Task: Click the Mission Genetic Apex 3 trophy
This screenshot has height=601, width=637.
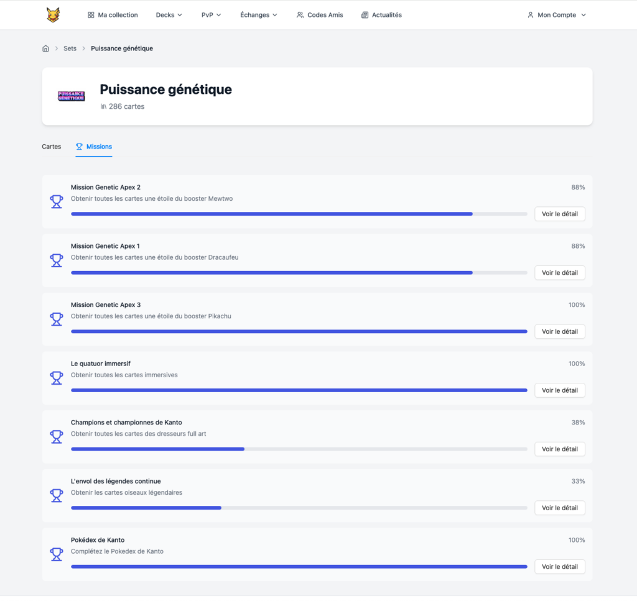Action: 57,319
